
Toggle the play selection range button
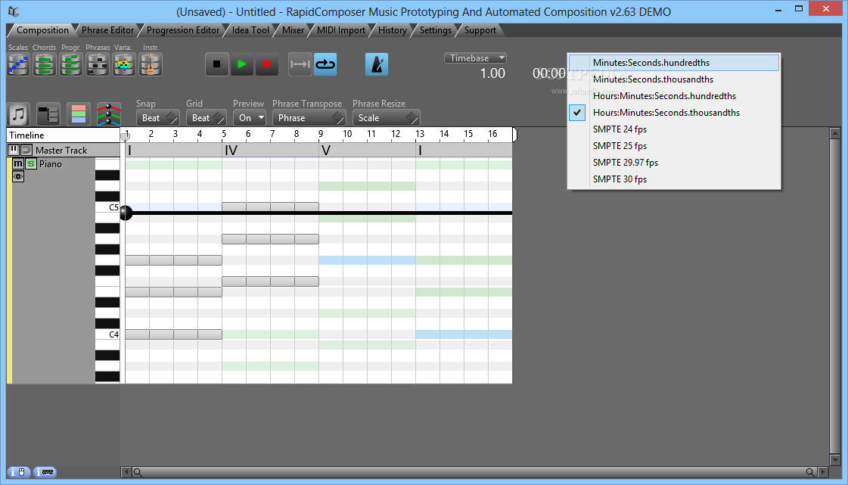[x=300, y=64]
